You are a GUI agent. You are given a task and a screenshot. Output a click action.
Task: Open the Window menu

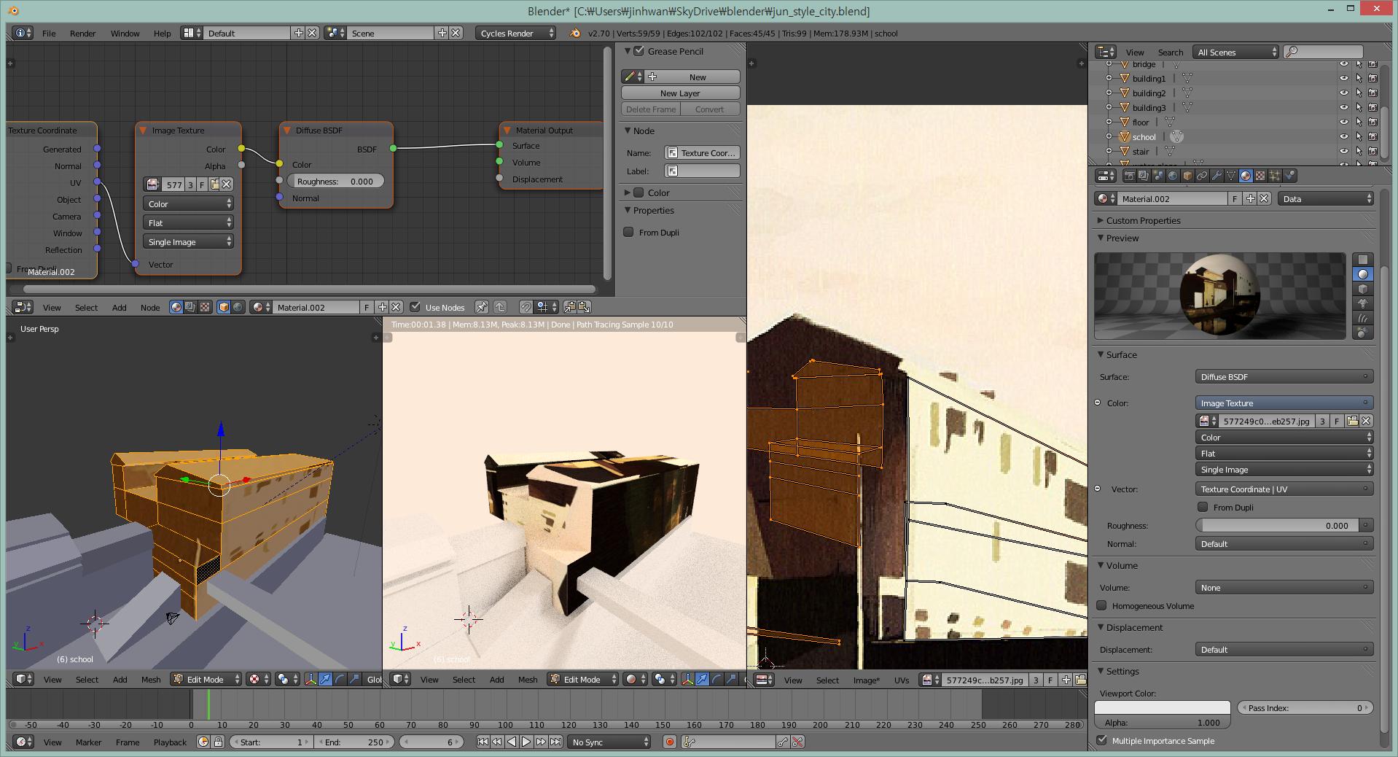click(125, 33)
